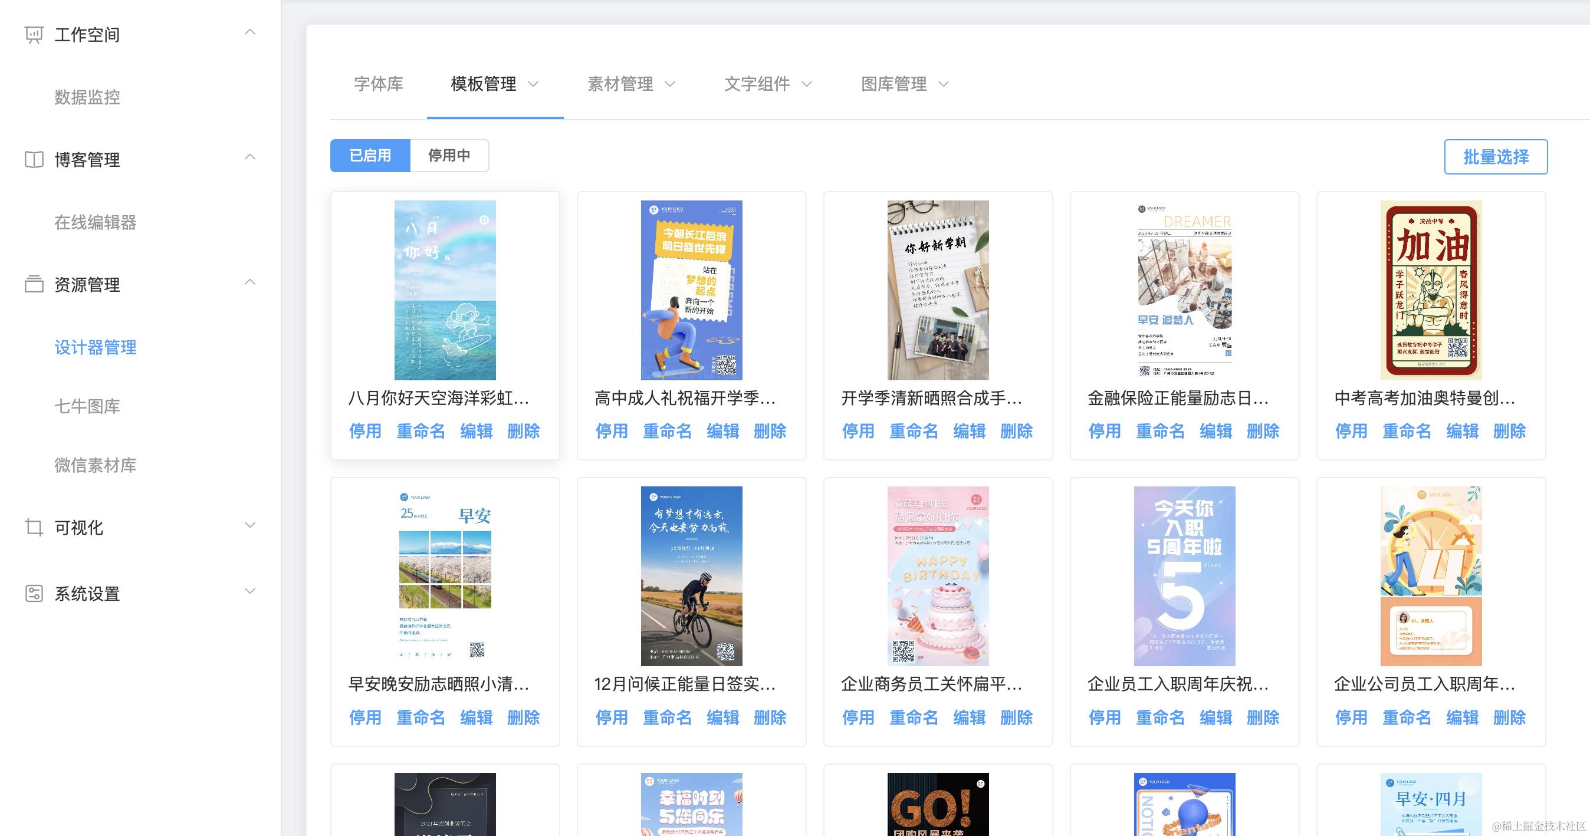Click 重命名 on the 早安晚安励志晒照小清 template
Viewport: 1590px width, 836px height.
coord(421,717)
